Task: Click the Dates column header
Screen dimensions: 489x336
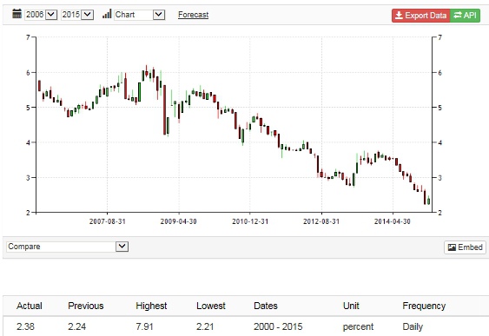Action: (x=266, y=306)
